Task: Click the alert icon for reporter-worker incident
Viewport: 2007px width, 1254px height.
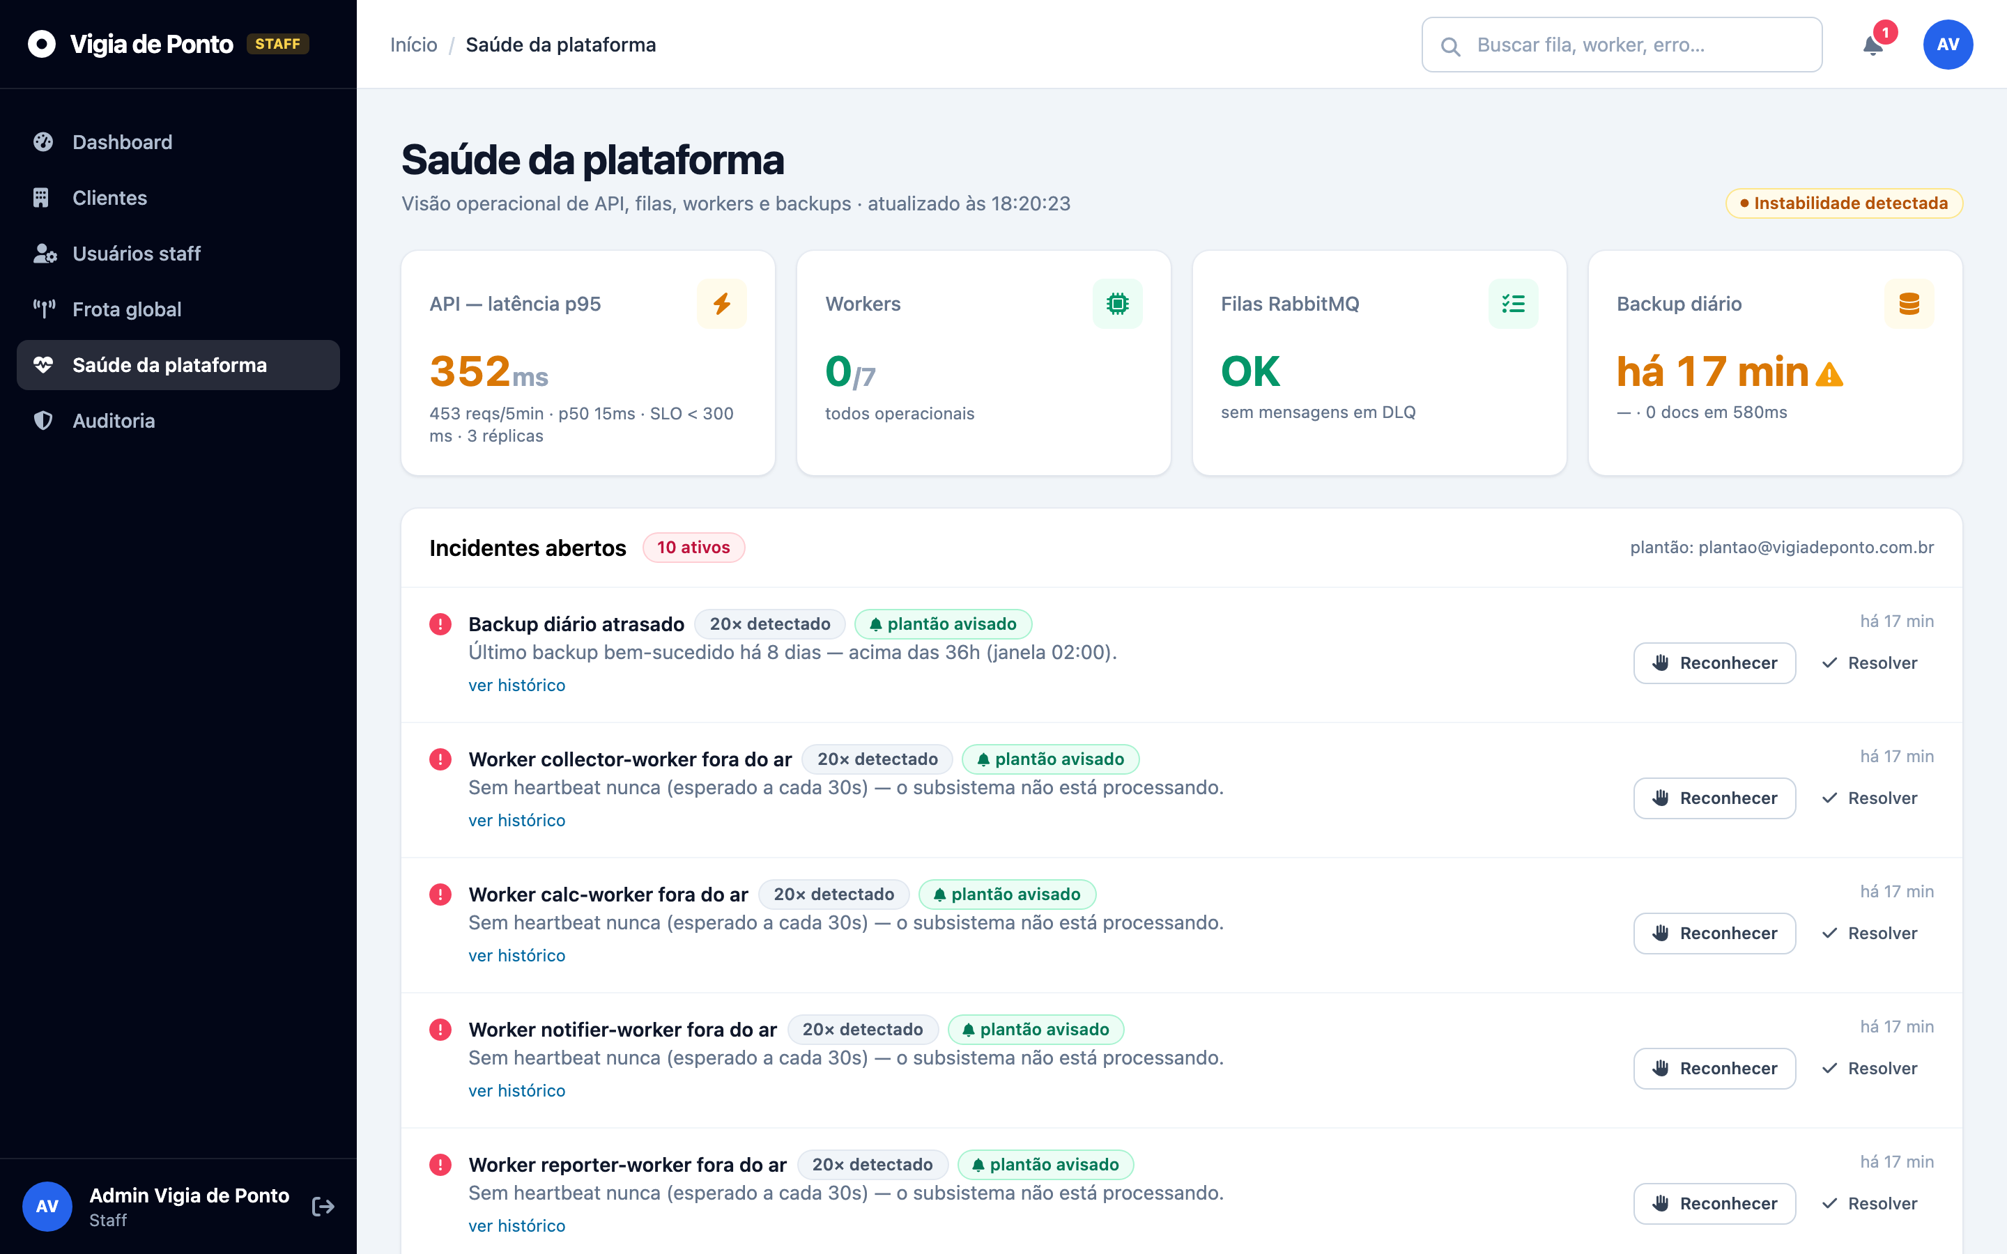Action: tap(440, 1164)
